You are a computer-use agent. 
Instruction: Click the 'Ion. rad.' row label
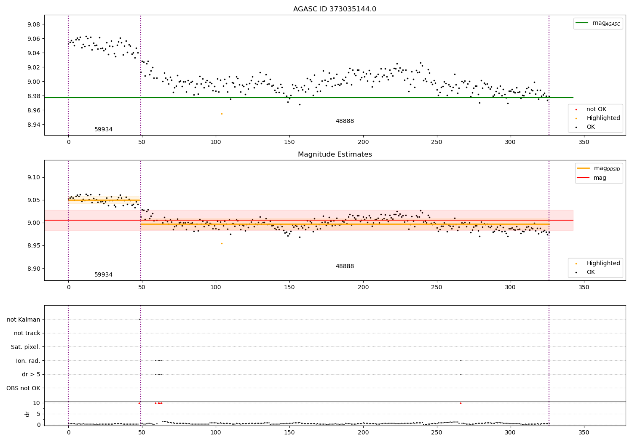[28, 361]
